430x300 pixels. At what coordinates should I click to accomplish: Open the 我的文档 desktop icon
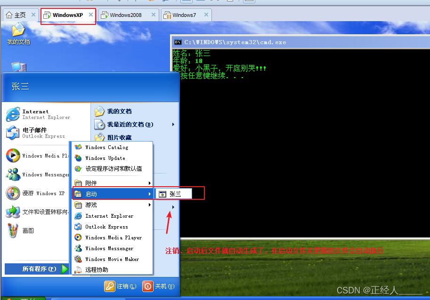tap(18, 34)
